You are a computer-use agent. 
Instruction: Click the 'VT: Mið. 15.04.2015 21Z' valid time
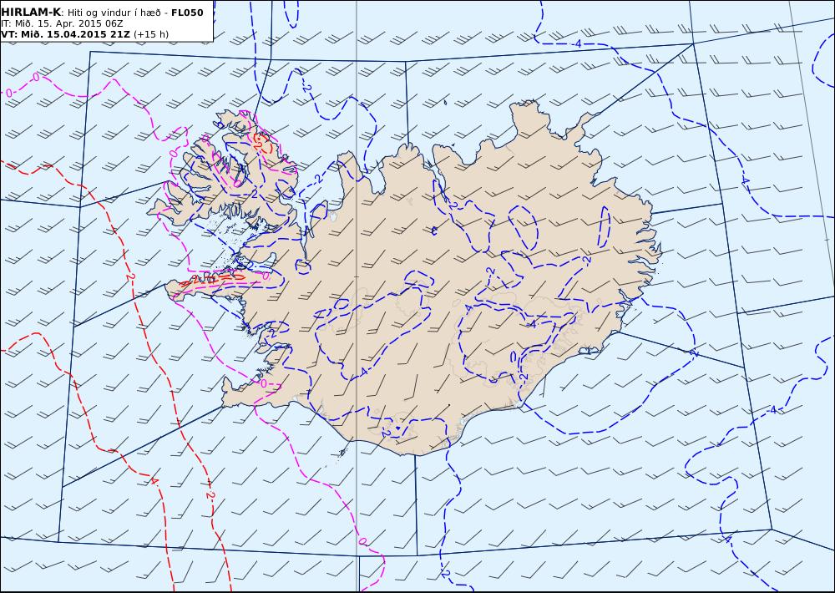65,34
